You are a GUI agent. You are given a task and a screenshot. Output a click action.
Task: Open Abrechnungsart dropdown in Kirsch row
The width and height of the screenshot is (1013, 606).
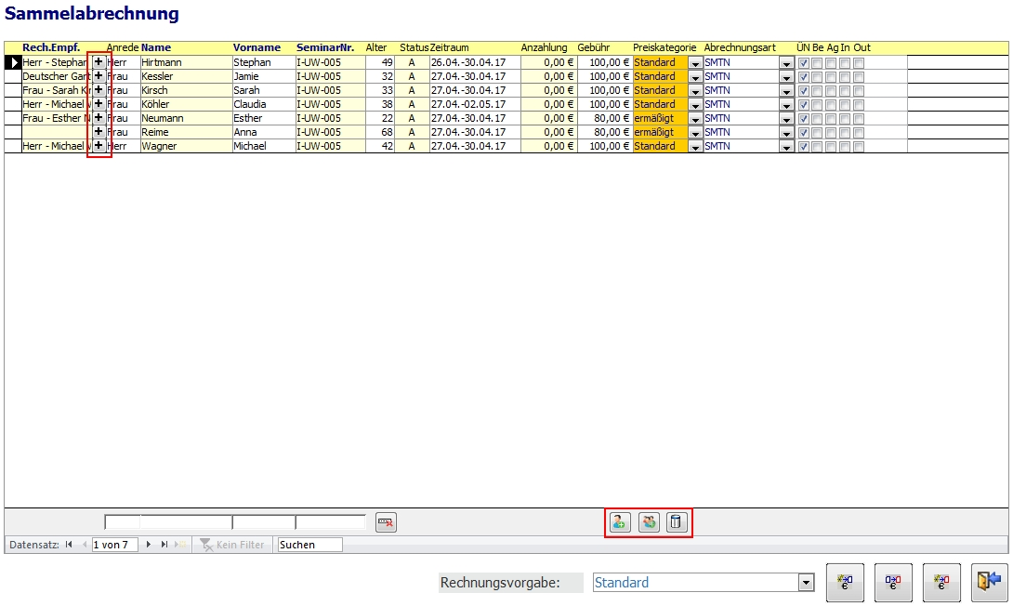[x=786, y=91]
